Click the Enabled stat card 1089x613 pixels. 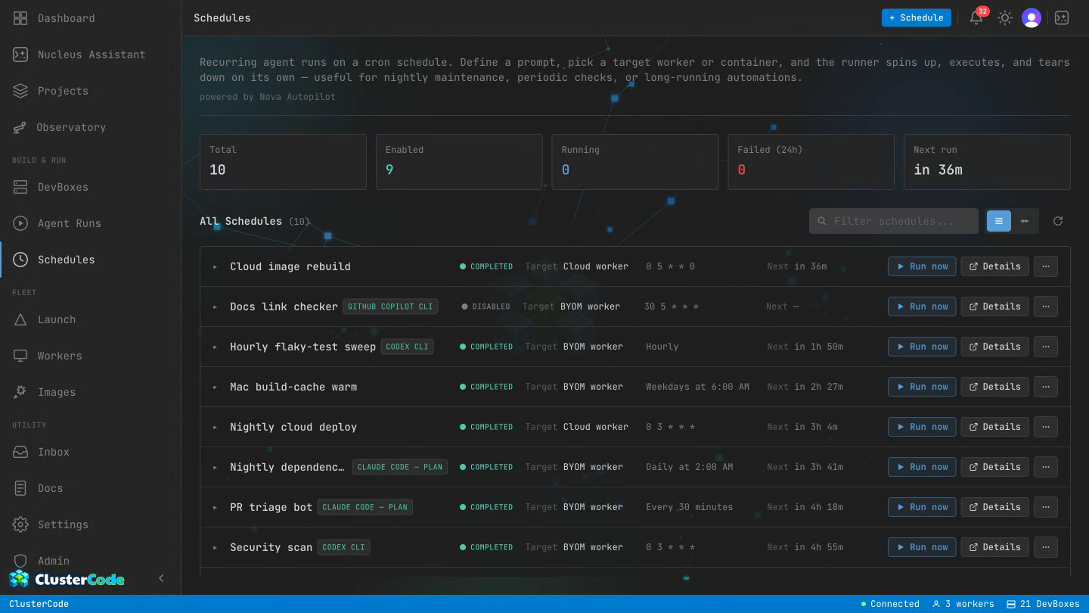click(x=459, y=162)
